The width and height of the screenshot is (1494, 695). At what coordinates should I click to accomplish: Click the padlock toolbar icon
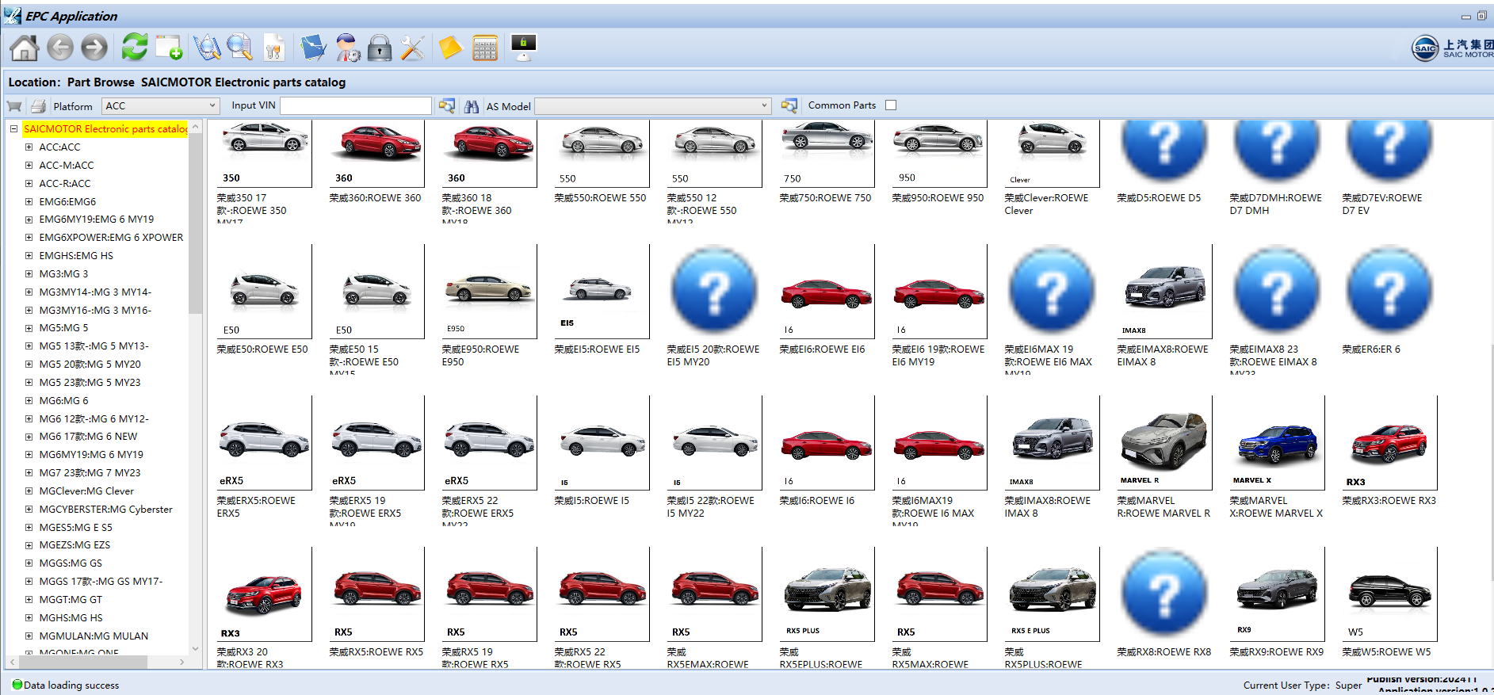click(x=380, y=48)
